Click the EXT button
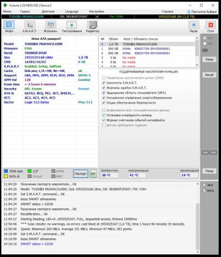 93,174
